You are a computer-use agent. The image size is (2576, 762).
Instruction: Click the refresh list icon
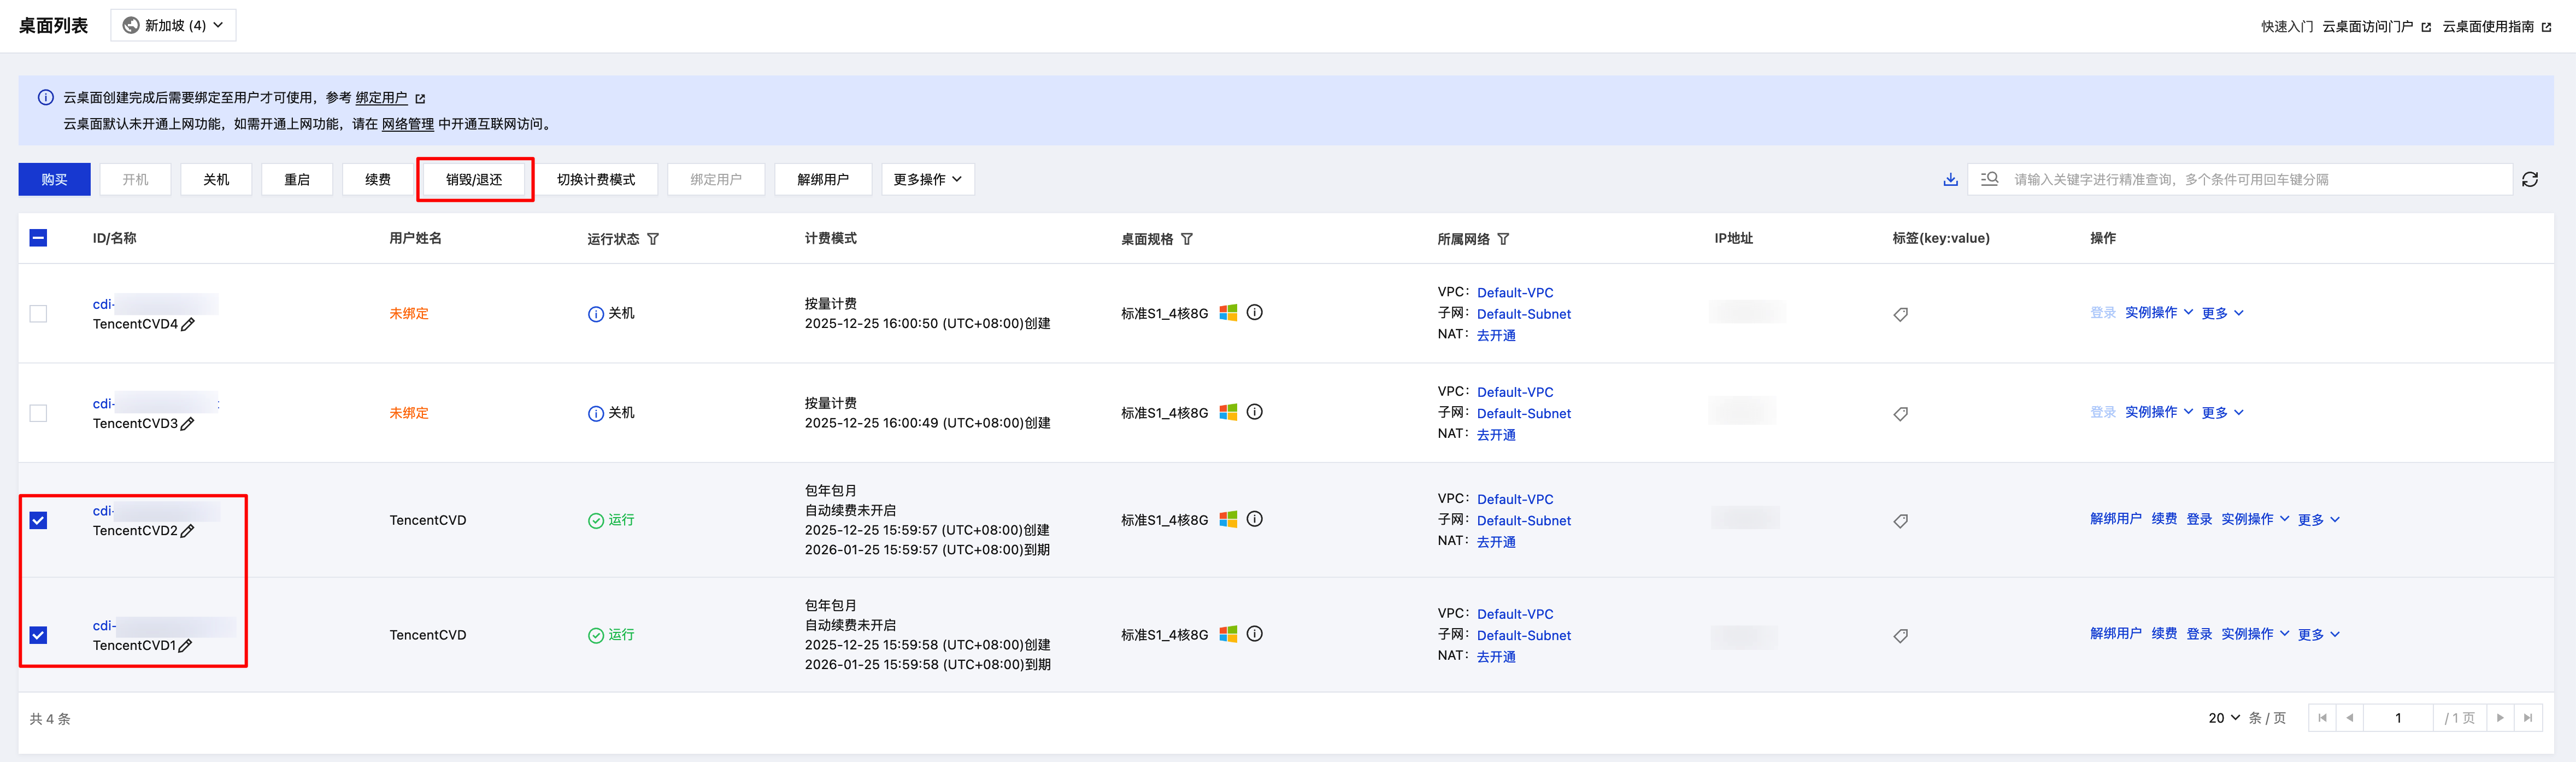pyautogui.click(x=2530, y=180)
